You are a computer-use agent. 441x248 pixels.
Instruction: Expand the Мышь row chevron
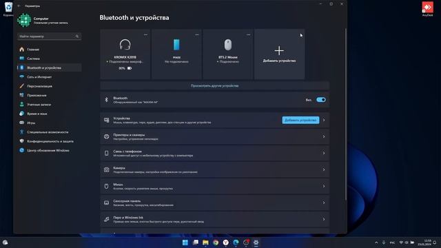tap(324, 186)
